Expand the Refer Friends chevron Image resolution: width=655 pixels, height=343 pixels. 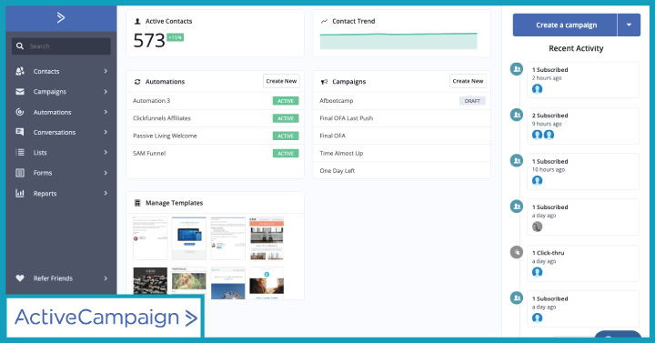tap(106, 277)
